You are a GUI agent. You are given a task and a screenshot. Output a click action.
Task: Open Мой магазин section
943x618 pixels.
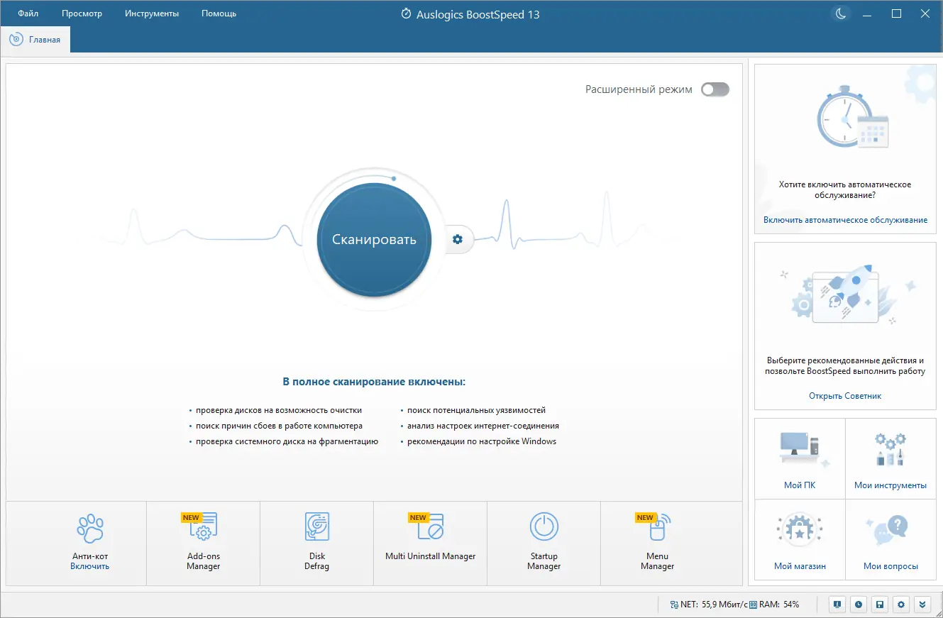click(x=800, y=539)
